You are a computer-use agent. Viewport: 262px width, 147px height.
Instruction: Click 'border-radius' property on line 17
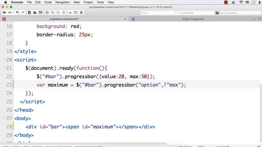point(55,35)
